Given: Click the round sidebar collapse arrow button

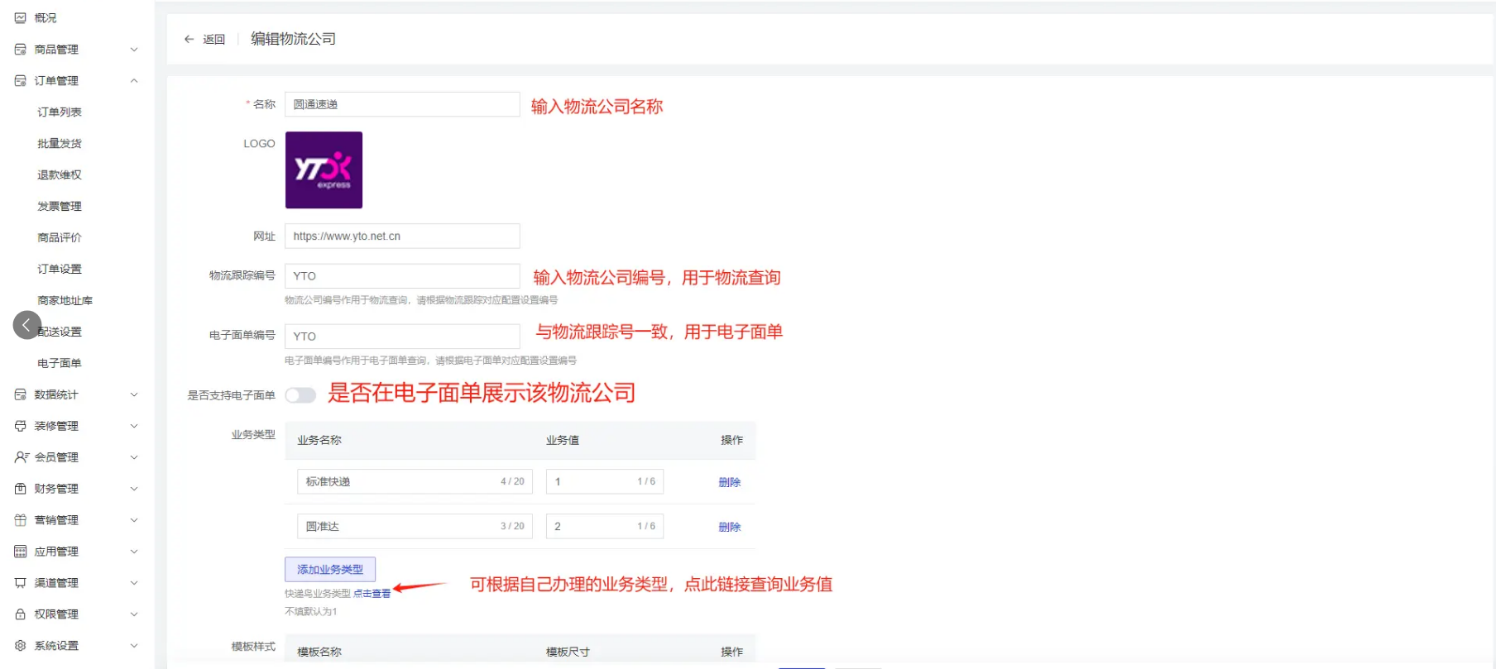Looking at the screenshot, I should click(x=26, y=325).
